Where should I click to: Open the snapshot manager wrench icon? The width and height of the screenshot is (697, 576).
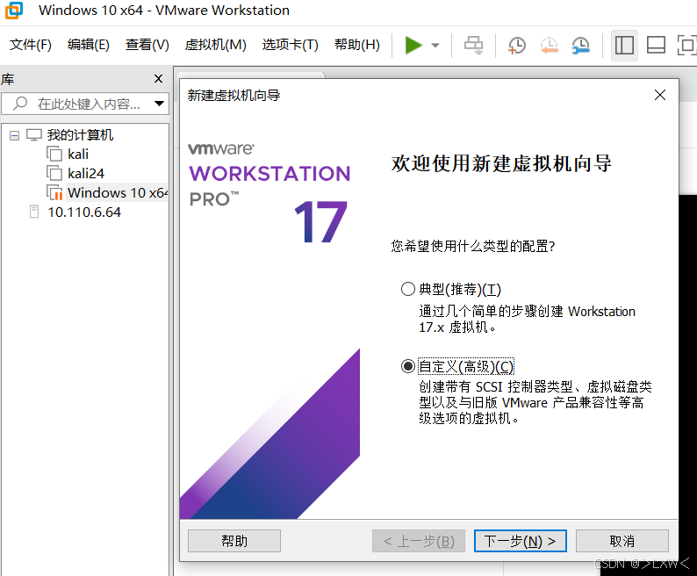click(580, 46)
